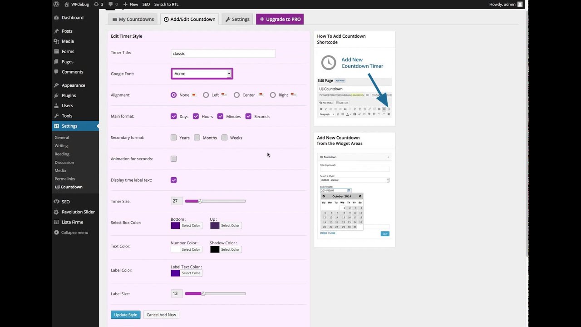Click the Label Size value box
Viewport: 581px width, 327px height.
click(x=177, y=294)
